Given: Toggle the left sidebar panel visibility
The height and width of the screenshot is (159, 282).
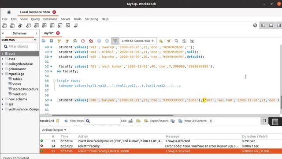Looking at the screenshot, I should tap(263, 26).
